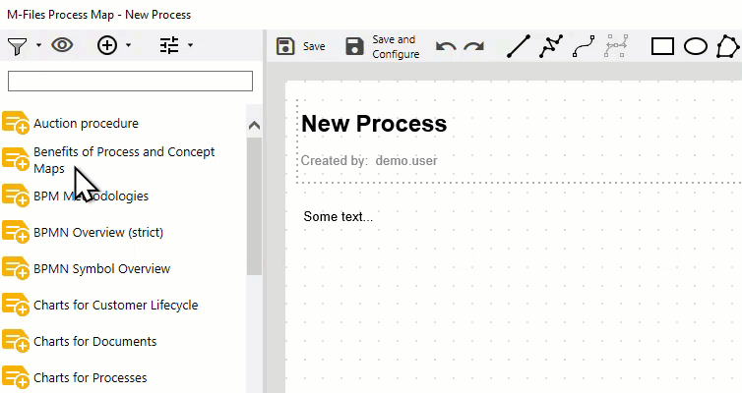Undo the last action

(x=446, y=46)
